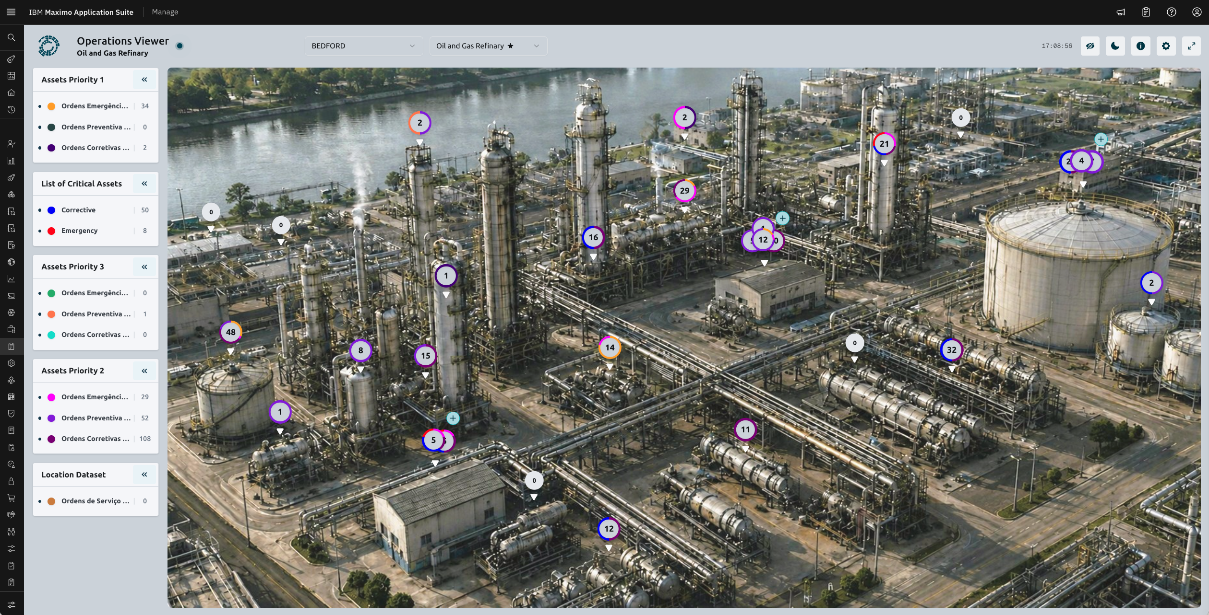
Task: Open the settings gear button
Action: pos(1166,46)
